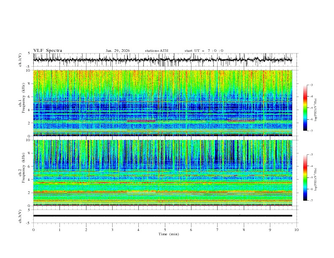
Task: Click the "VLF Spectra" title text
Action: pos(48,51)
